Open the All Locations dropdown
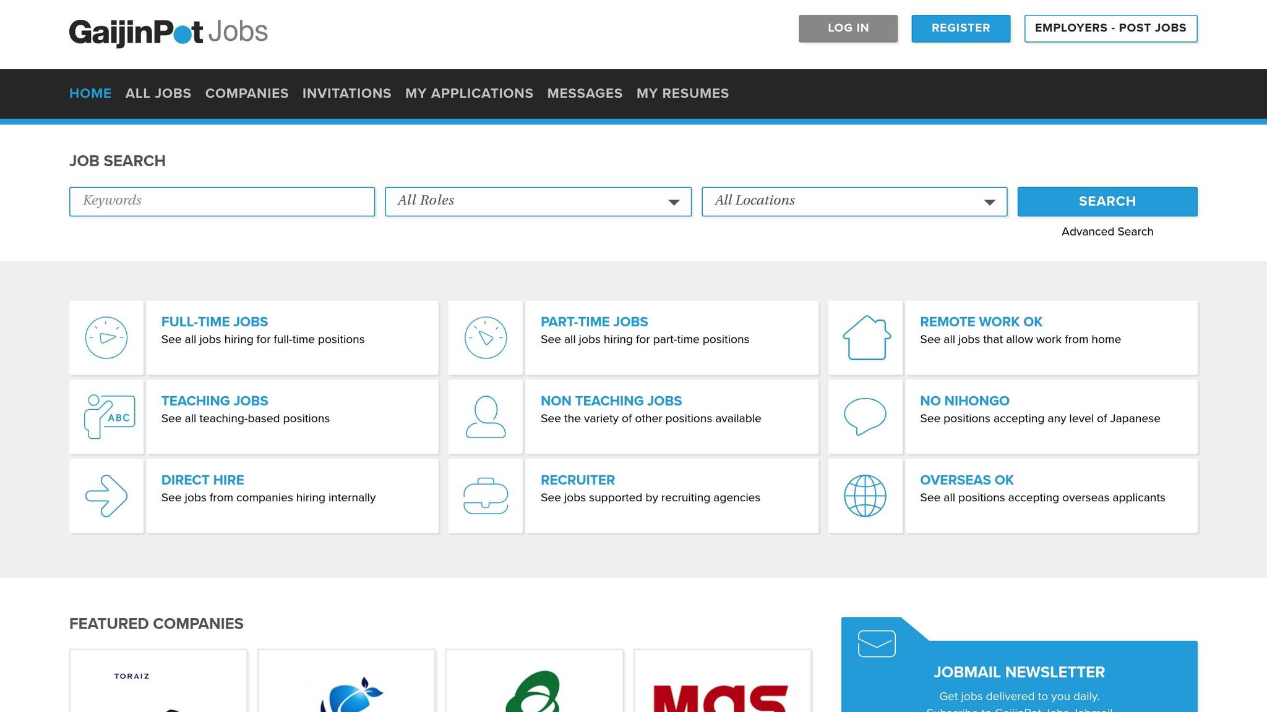Screen dimensions: 1267x712 coord(854,201)
